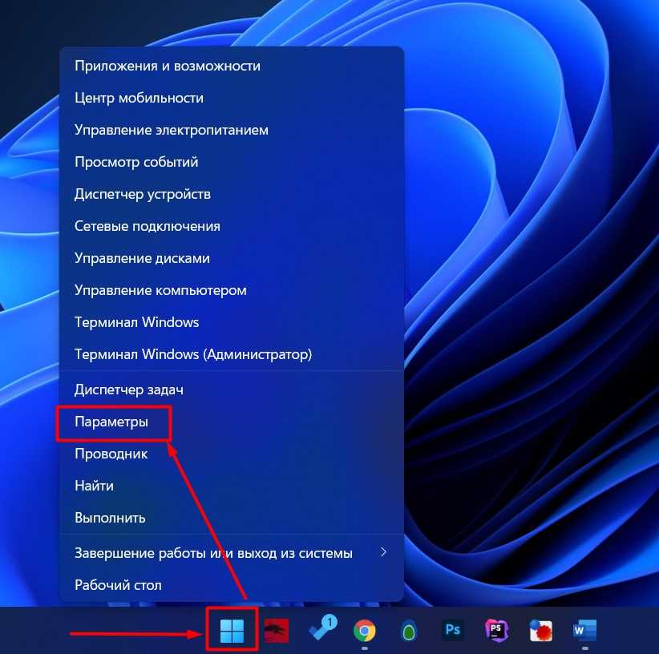Screen dimensions: 659x654
Task: Open the blue checkmark app with notification badge
Action: tap(321, 630)
